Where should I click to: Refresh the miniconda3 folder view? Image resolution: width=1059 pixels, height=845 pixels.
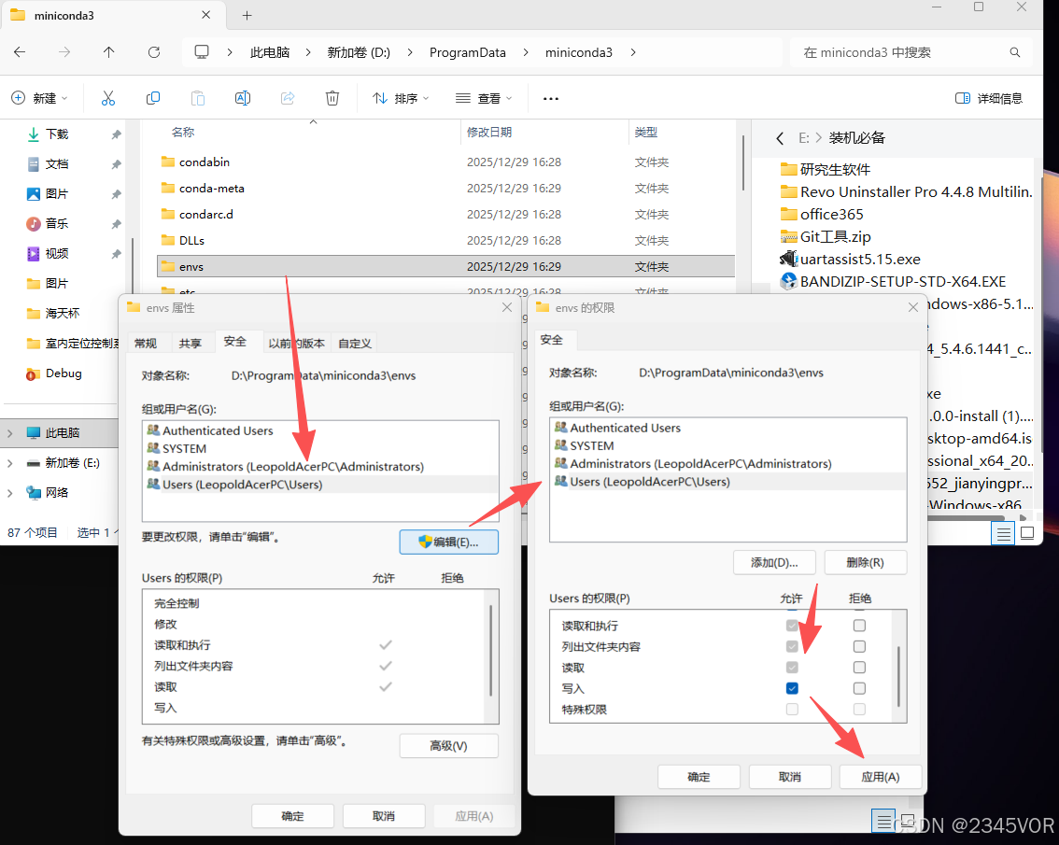pyautogui.click(x=154, y=52)
